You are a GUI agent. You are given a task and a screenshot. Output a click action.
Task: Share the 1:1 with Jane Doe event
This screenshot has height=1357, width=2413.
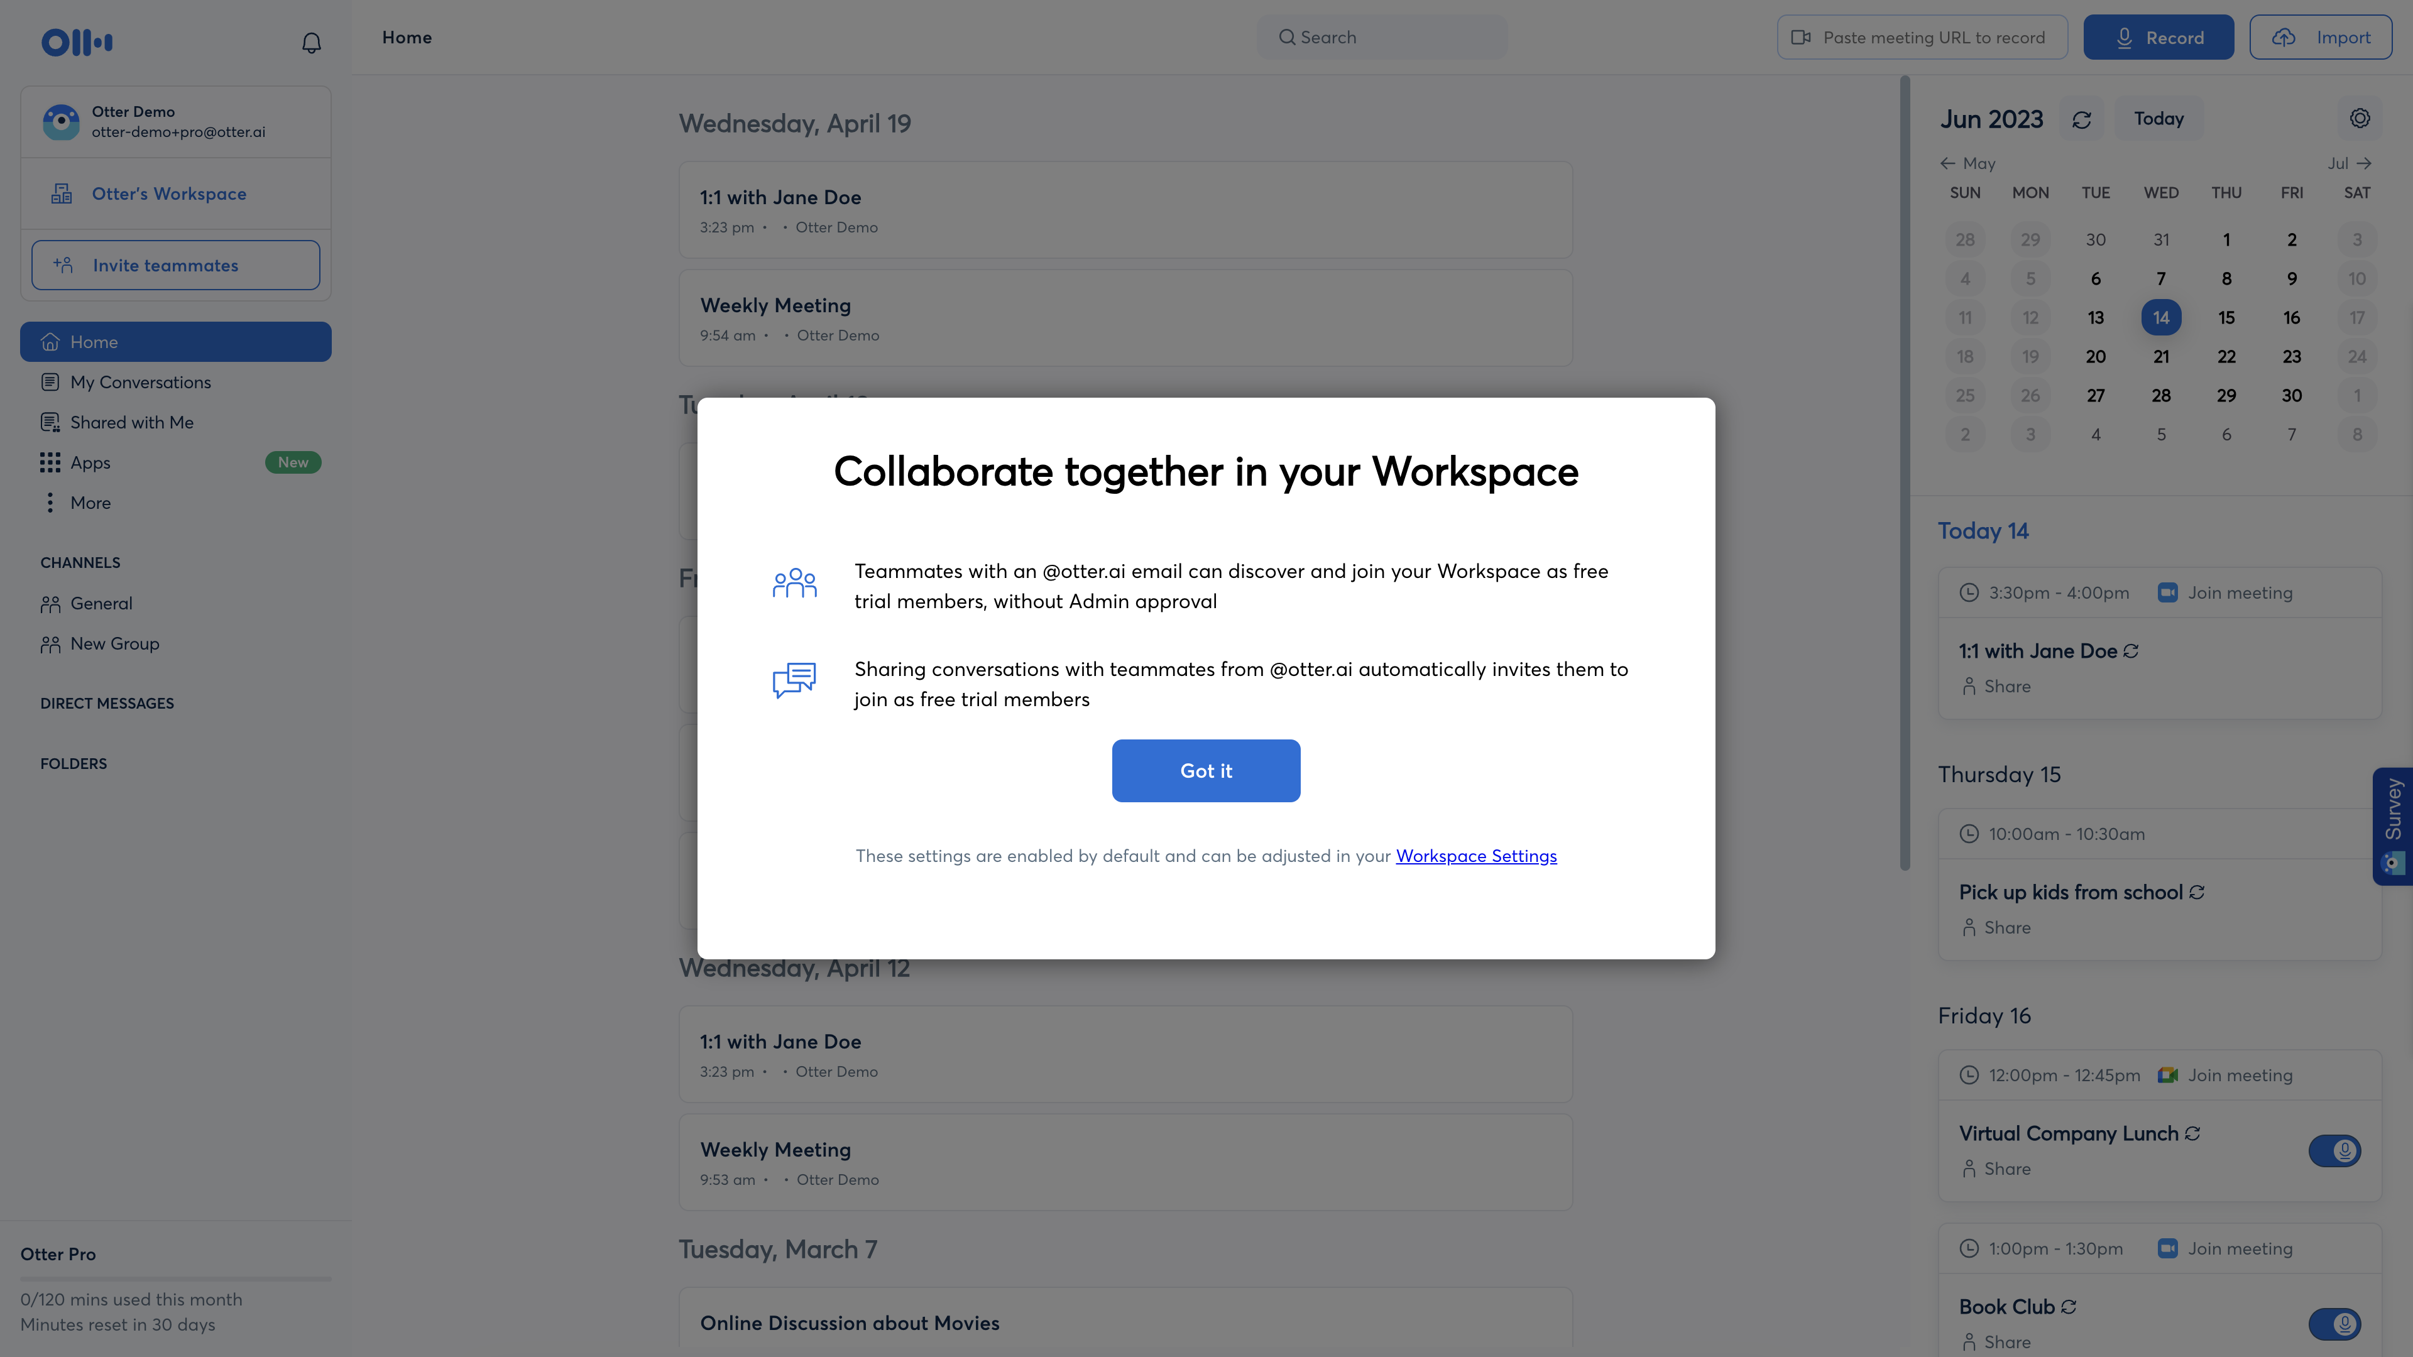coord(1996,687)
